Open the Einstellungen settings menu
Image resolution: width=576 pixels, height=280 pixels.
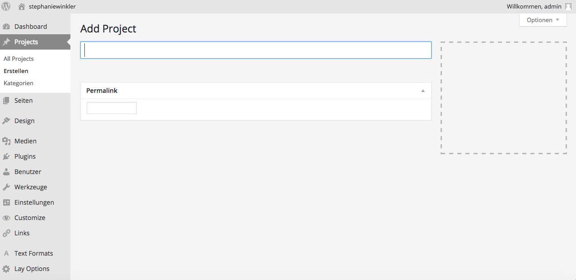34,202
